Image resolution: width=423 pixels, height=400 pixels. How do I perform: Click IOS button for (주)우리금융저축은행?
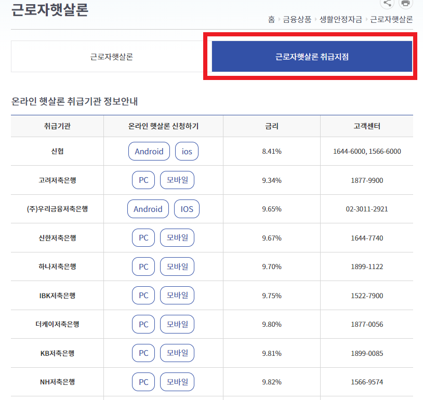187,209
